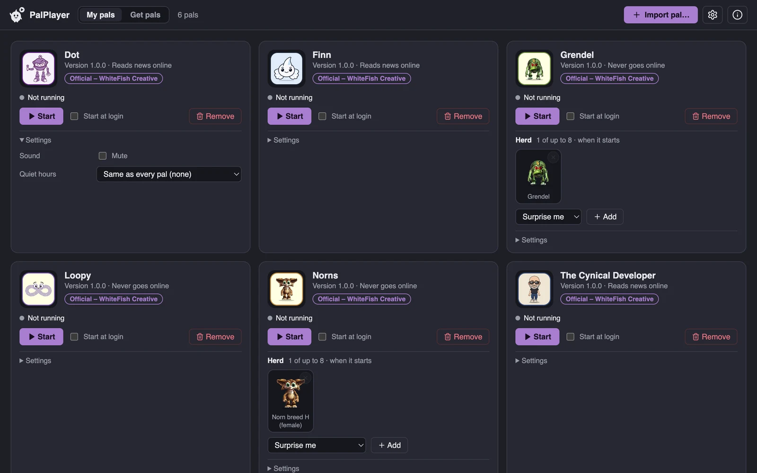
Task: Click Finn's water drop avatar icon
Action: click(286, 69)
